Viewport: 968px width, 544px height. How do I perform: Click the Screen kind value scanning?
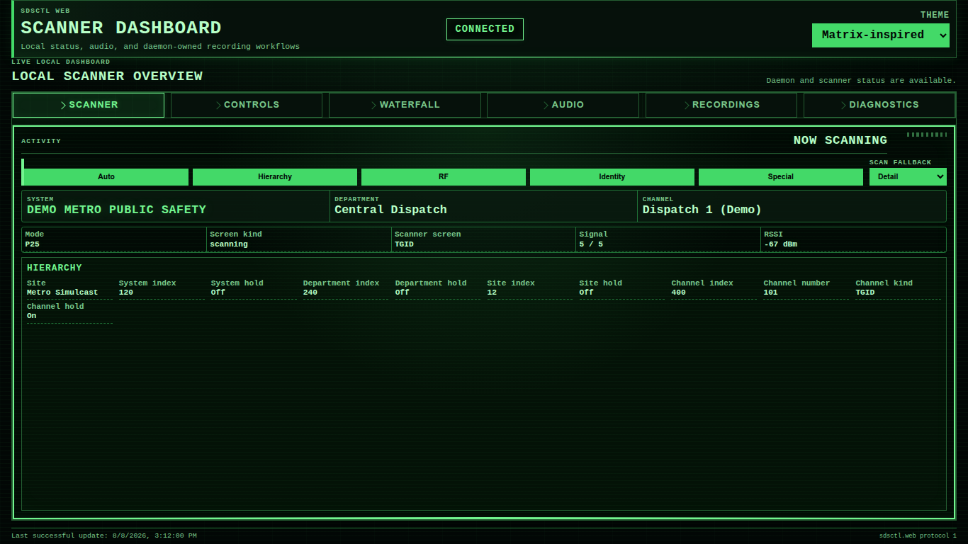tap(229, 244)
